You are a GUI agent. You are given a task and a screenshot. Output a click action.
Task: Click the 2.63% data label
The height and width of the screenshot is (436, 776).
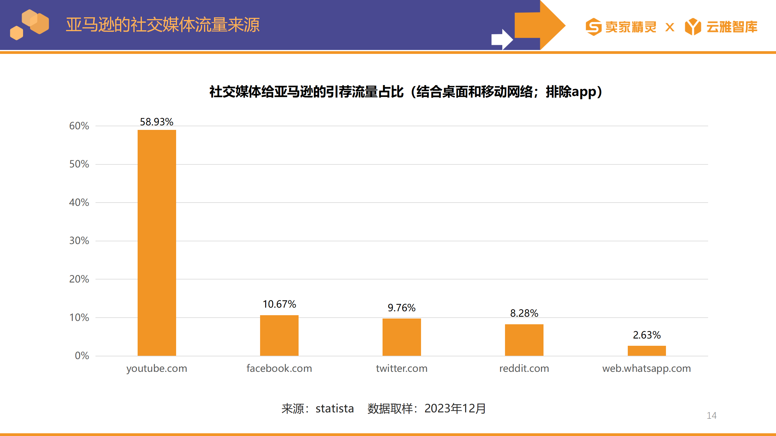coord(647,335)
